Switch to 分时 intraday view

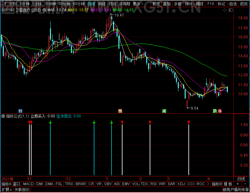(x=13, y=3)
